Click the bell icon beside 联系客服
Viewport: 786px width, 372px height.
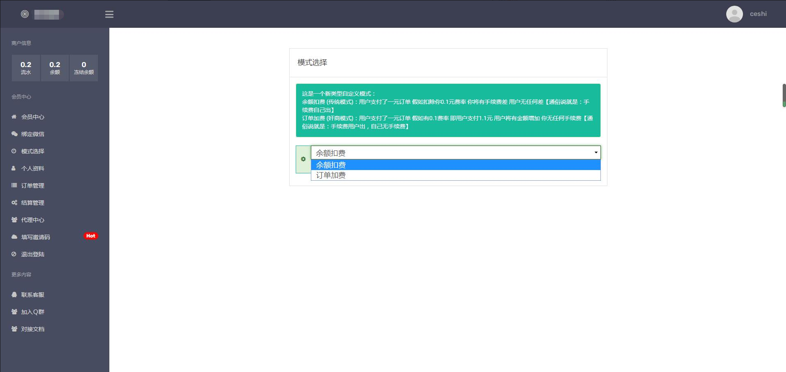[14, 295]
